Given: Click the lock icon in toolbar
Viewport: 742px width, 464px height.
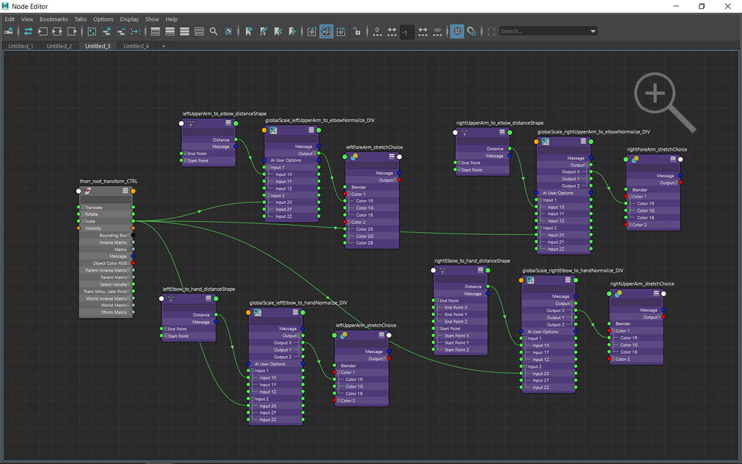Looking at the screenshot, I should [x=357, y=31].
